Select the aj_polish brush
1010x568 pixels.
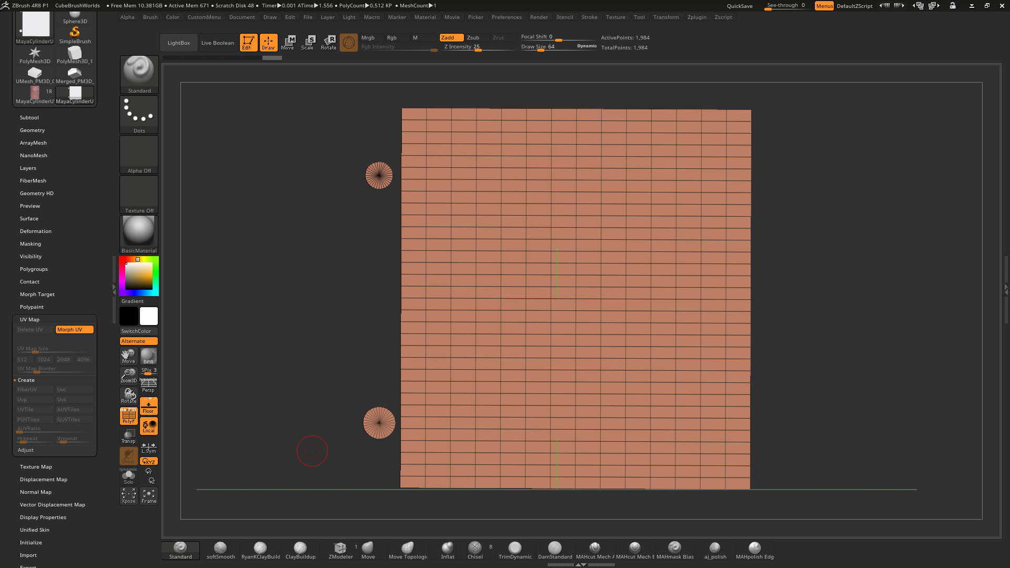(x=715, y=551)
